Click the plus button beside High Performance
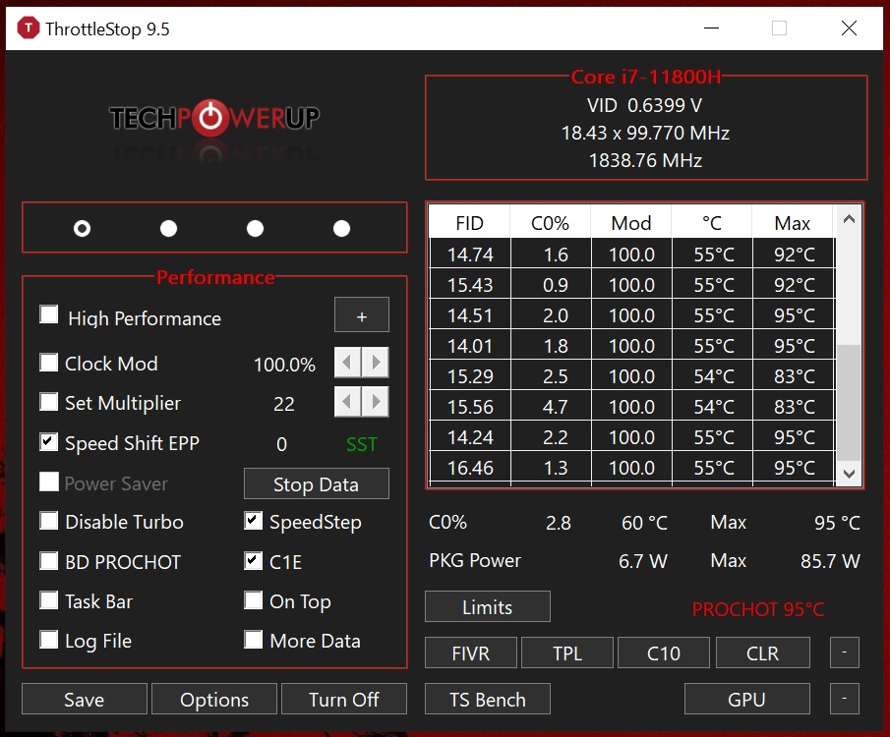This screenshot has height=737, width=890. click(362, 314)
